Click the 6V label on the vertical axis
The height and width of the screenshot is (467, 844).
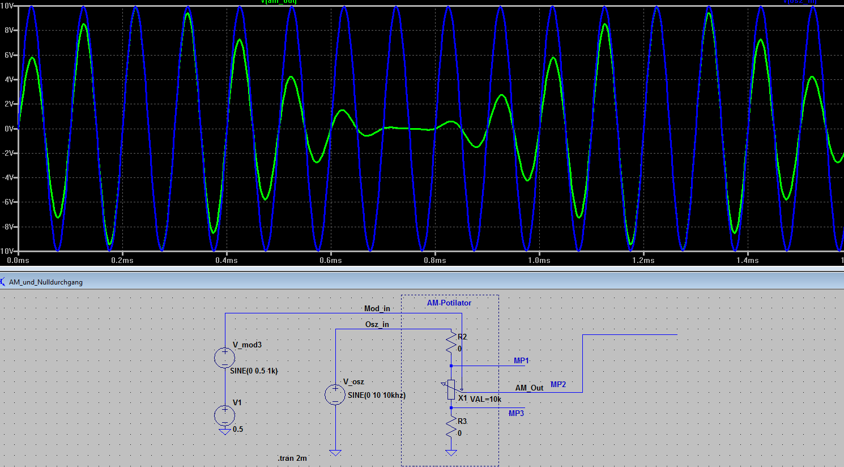pyautogui.click(x=8, y=55)
